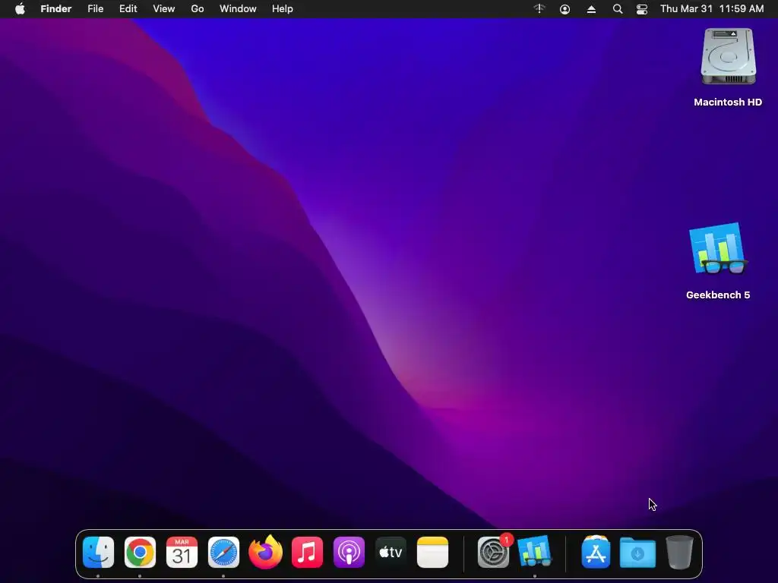This screenshot has width=778, height=583.
Task: Open the Trash in the Dock
Action: (x=679, y=552)
